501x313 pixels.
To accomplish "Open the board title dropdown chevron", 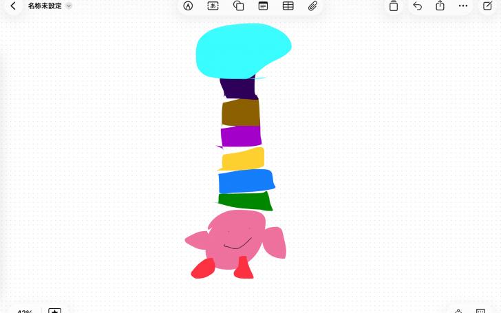I will pyautogui.click(x=69, y=6).
